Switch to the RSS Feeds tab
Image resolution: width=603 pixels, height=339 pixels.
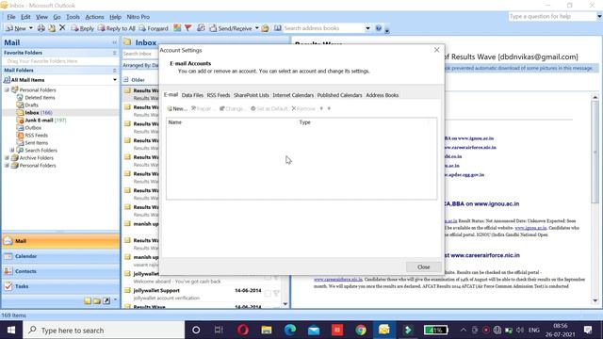point(219,95)
